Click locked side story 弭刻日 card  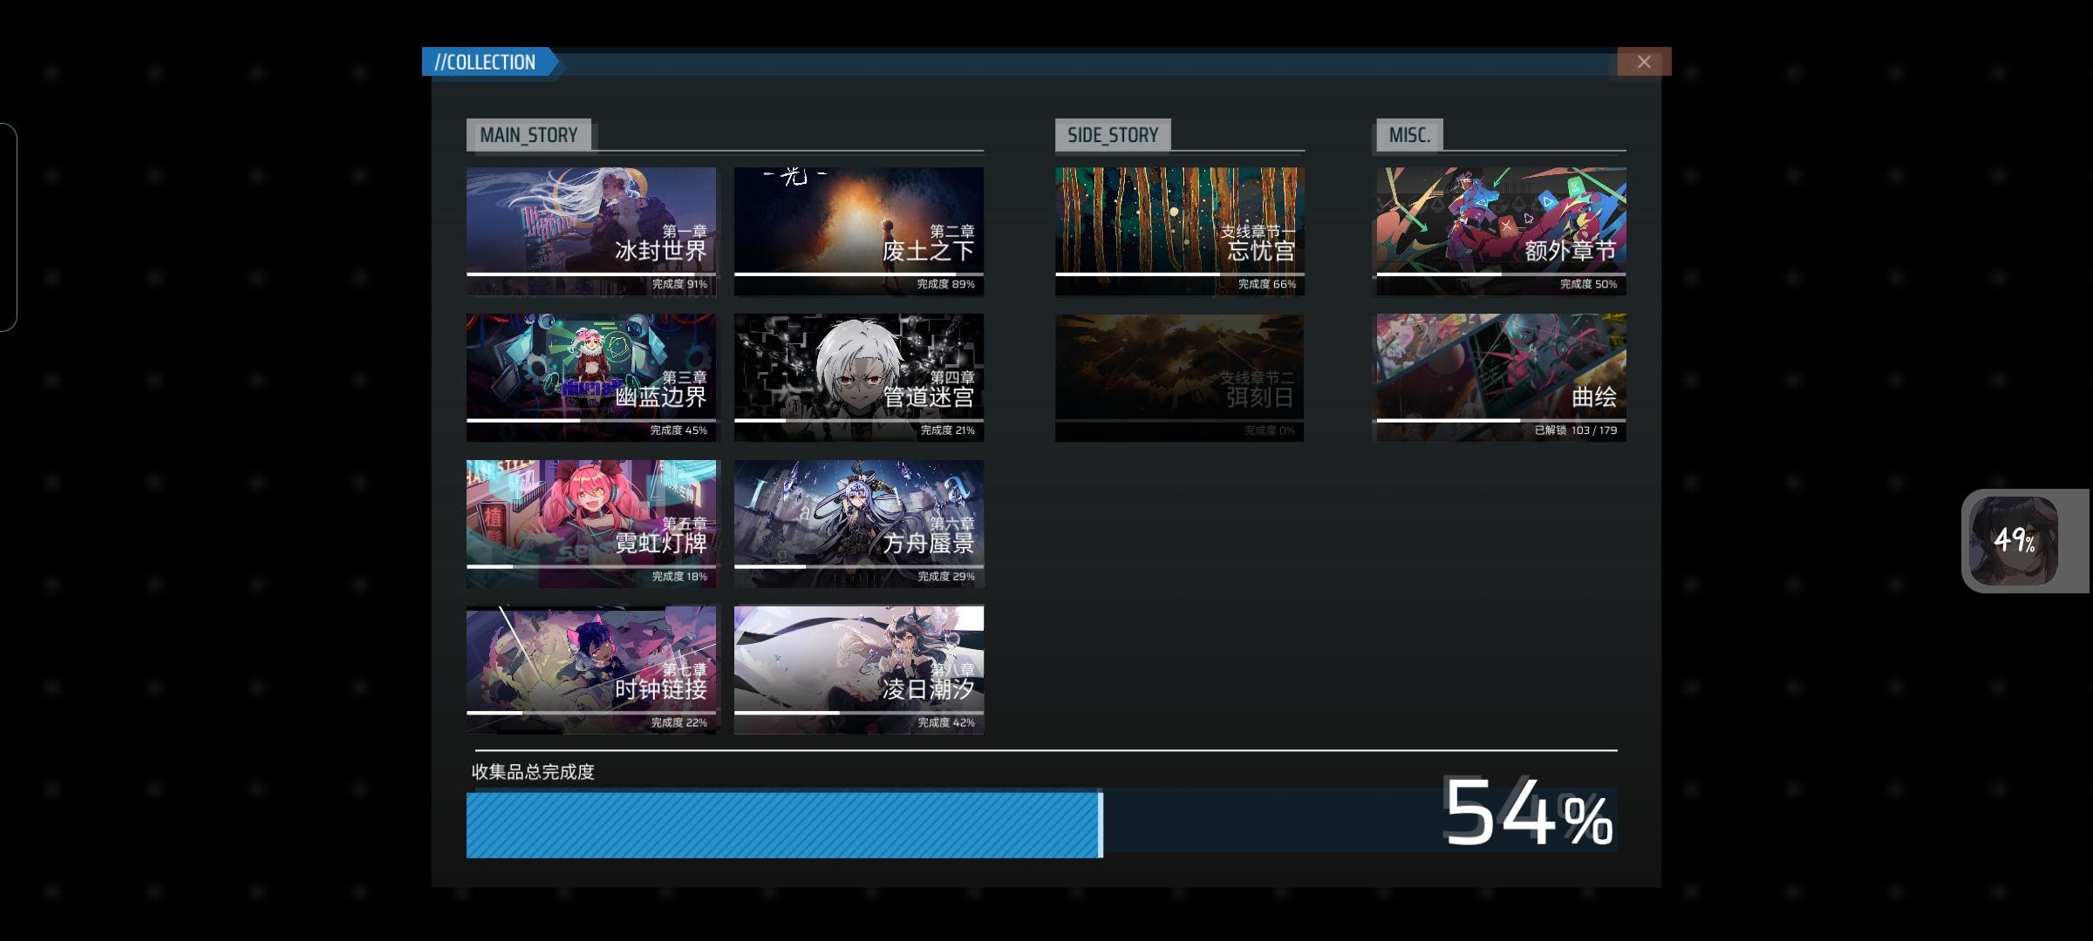[x=1179, y=377]
